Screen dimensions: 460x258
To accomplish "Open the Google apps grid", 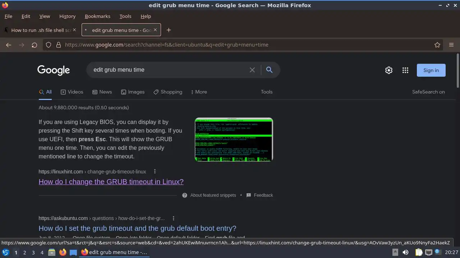I will 405,70.
